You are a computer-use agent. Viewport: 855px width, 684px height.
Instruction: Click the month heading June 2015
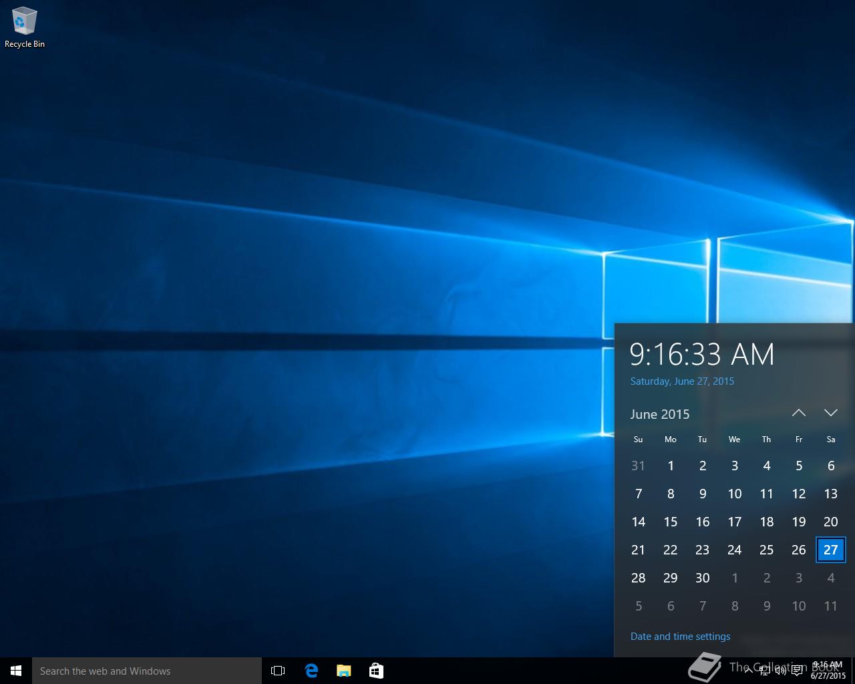click(x=659, y=414)
